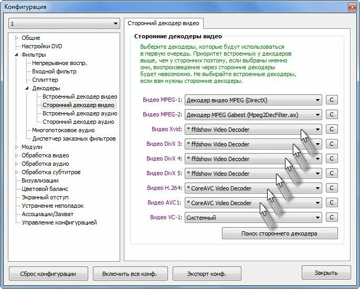This screenshot has width=360, height=289.
Task: Click the C button for Видео H.264
Action: (x=332, y=188)
